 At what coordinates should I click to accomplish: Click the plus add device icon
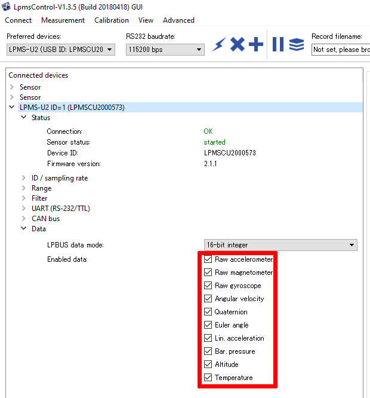[256, 44]
